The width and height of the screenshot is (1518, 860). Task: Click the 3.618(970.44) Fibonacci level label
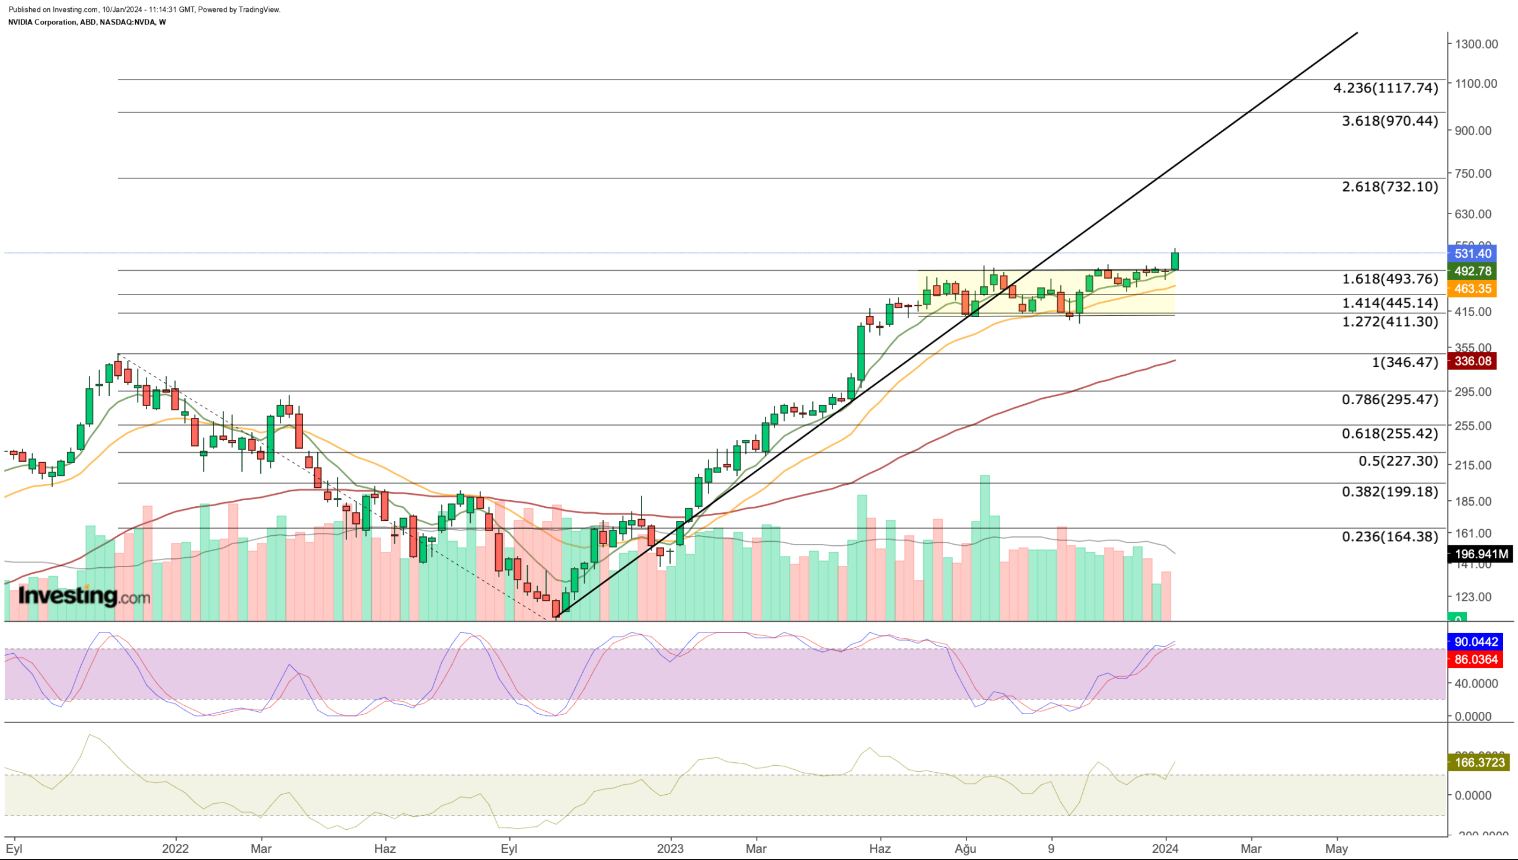pos(1389,121)
